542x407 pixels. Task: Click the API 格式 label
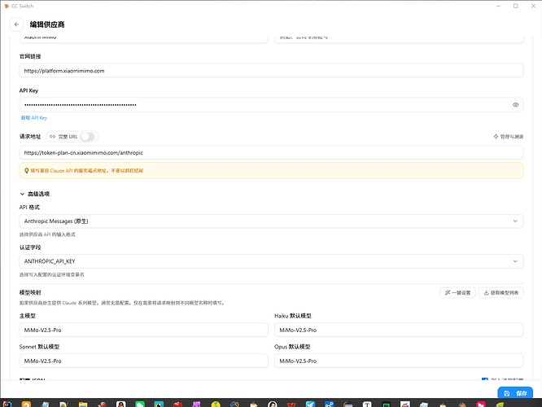tap(29, 207)
